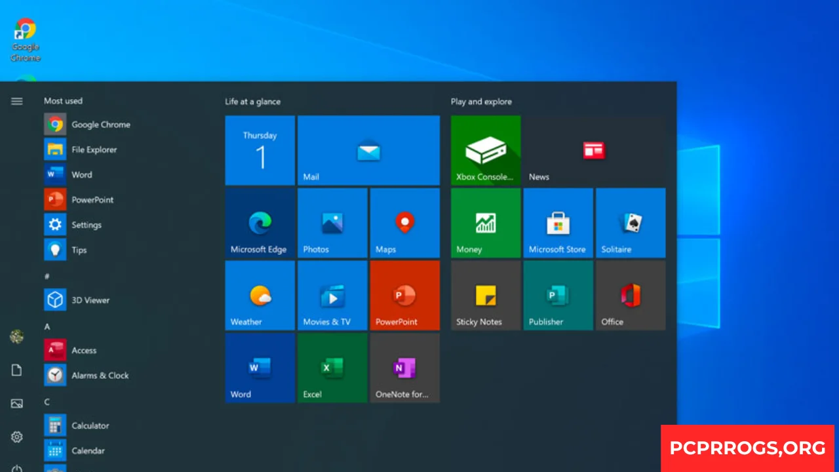Open Documents from the Start sidebar
The image size is (839, 472).
pyautogui.click(x=17, y=370)
